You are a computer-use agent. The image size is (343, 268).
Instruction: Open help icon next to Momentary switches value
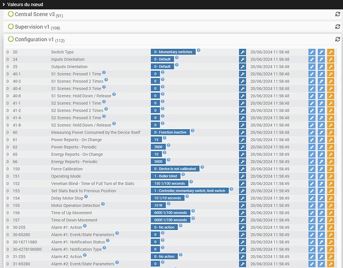(x=198, y=50)
